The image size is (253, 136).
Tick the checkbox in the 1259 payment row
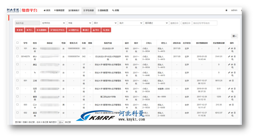tap(17, 96)
